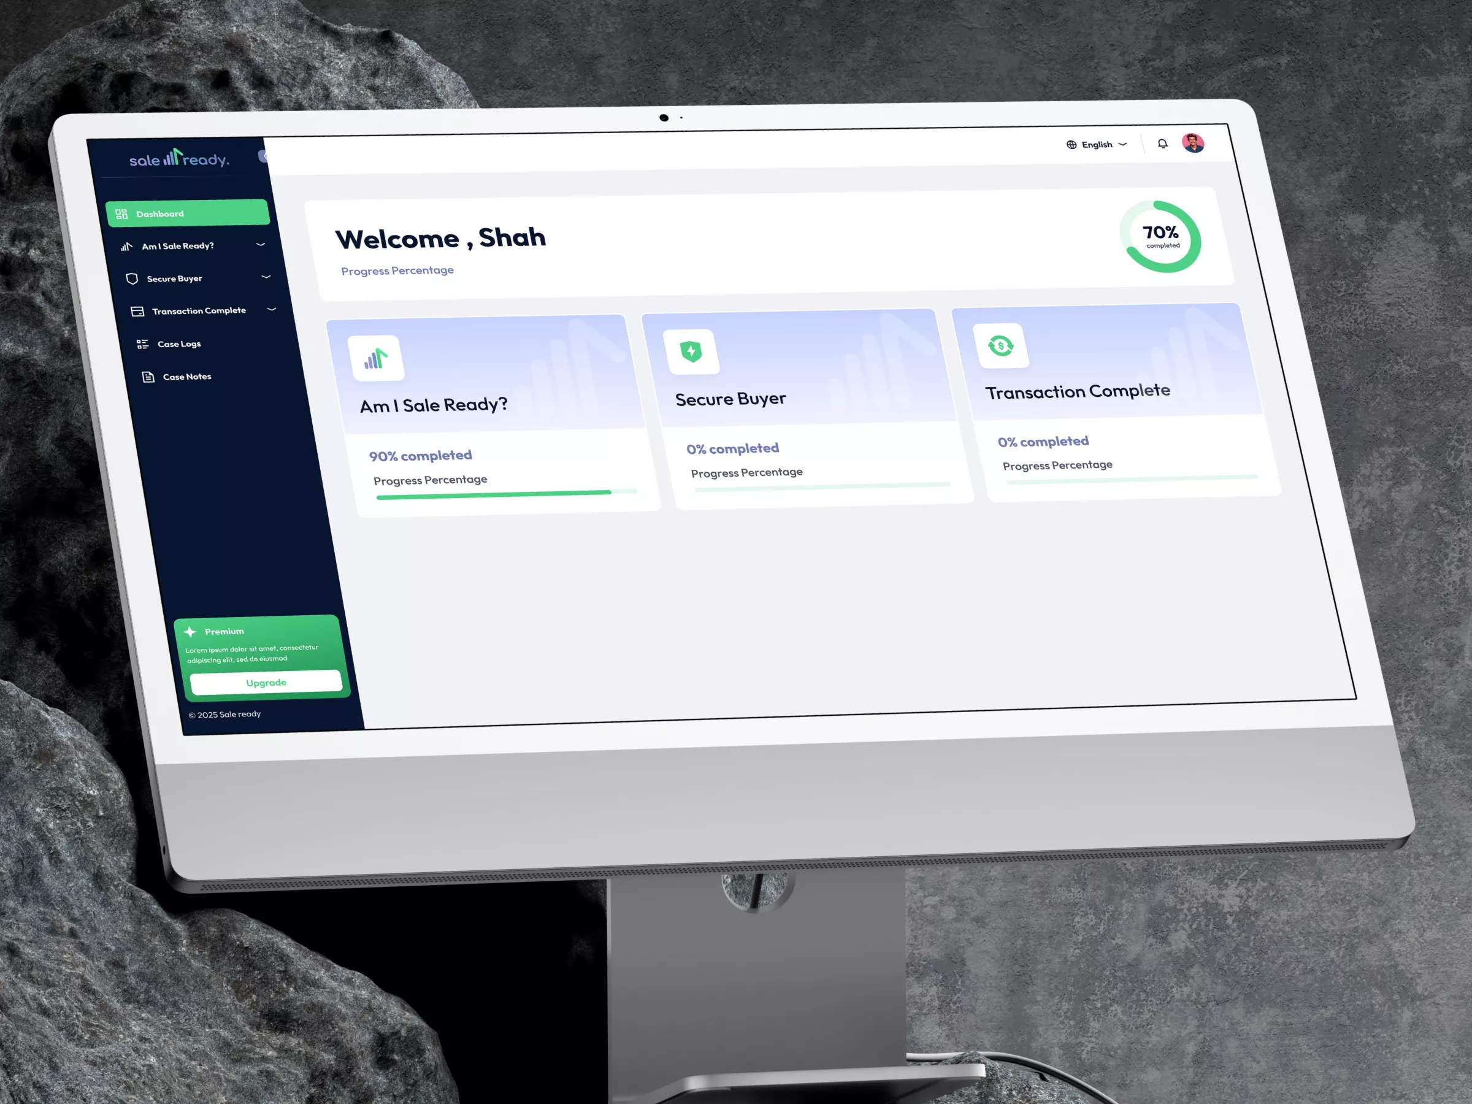The height and width of the screenshot is (1104, 1472).
Task: Select Dashboard in the sidebar menu
Action: [159, 213]
